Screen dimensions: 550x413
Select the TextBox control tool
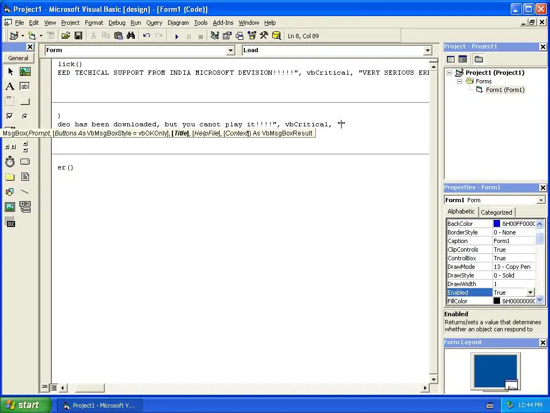(25, 87)
